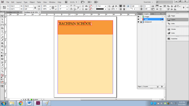Unlock the background layer
The image size is (189, 106).
tap(141, 22)
